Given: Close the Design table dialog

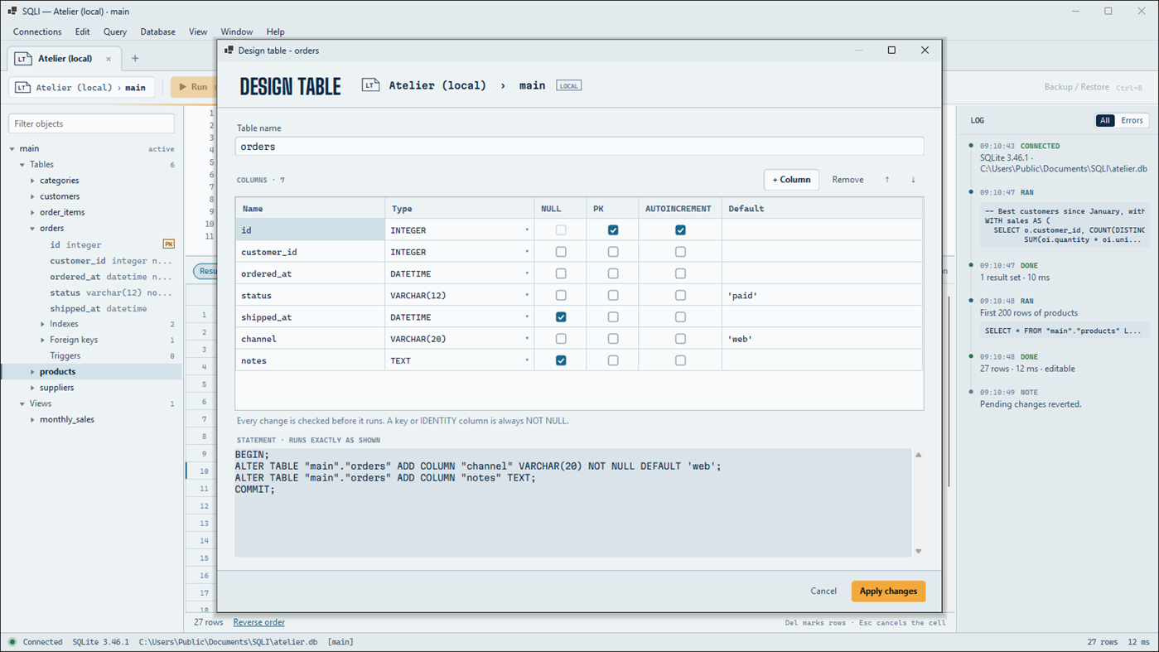Looking at the screenshot, I should click(925, 51).
